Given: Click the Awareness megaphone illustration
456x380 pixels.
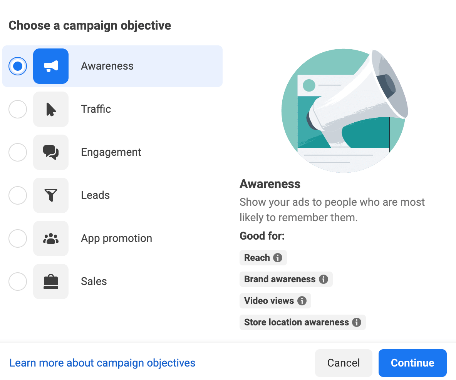Looking at the screenshot, I should pos(344,110).
